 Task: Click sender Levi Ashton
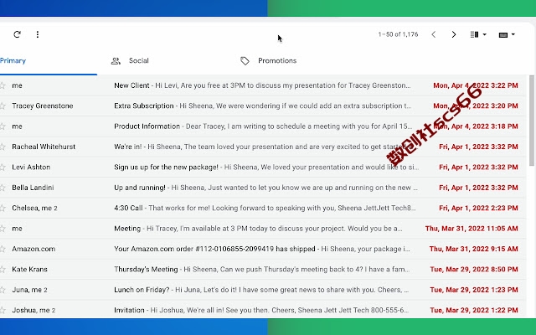tap(31, 167)
